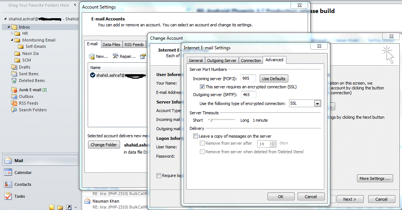The image size is (402, 210).
Task: Toggle 'This server requires an encrypted connection' checkbox
Action: tap(202, 87)
